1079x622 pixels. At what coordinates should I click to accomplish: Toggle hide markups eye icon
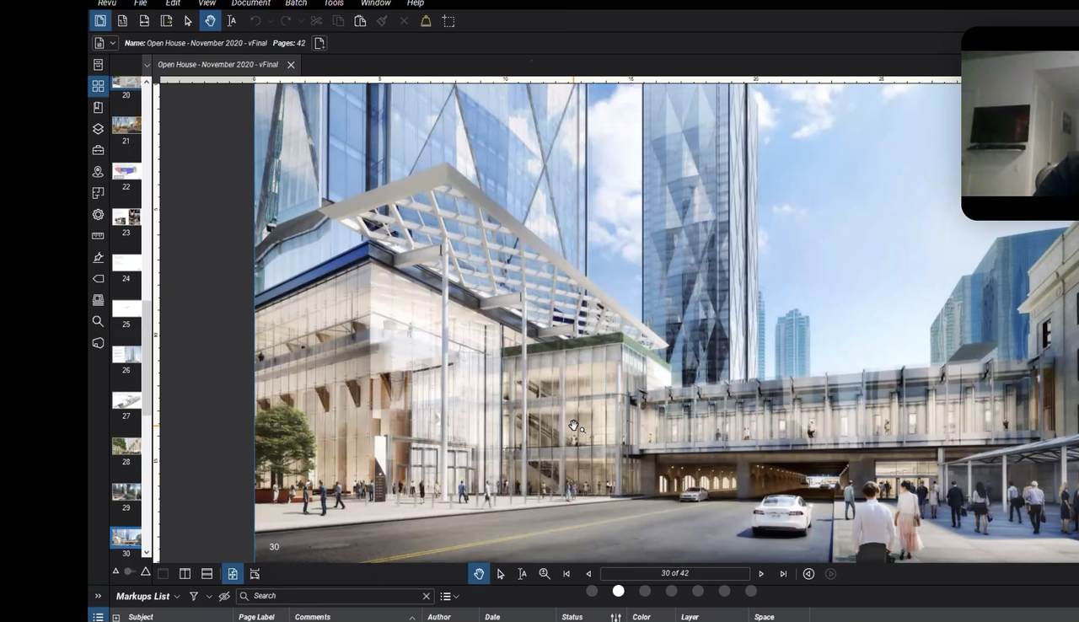tap(224, 596)
